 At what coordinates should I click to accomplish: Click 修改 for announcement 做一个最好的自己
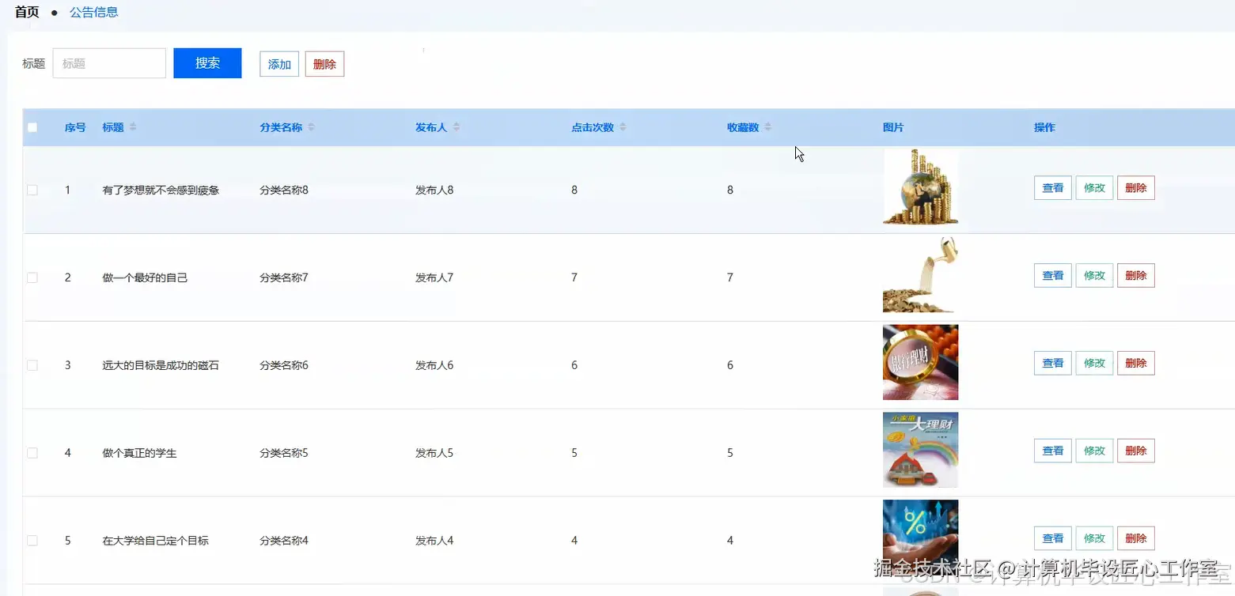(x=1094, y=275)
